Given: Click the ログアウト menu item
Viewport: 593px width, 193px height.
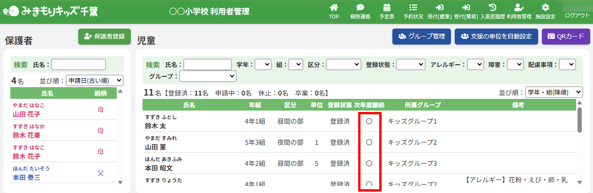Looking at the screenshot, I should pyautogui.click(x=577, y=15).
